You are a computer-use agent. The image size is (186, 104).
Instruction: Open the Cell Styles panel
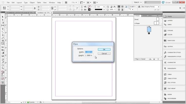click(x=174, y=83)
